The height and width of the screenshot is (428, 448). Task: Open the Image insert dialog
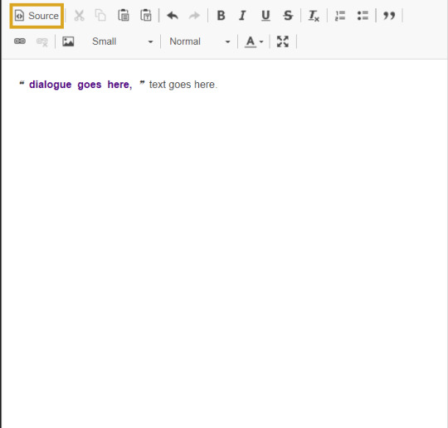click(68, 41)
